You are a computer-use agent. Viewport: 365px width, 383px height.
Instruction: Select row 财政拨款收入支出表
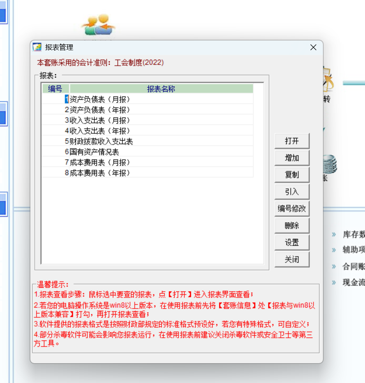[x=147, y=141]
